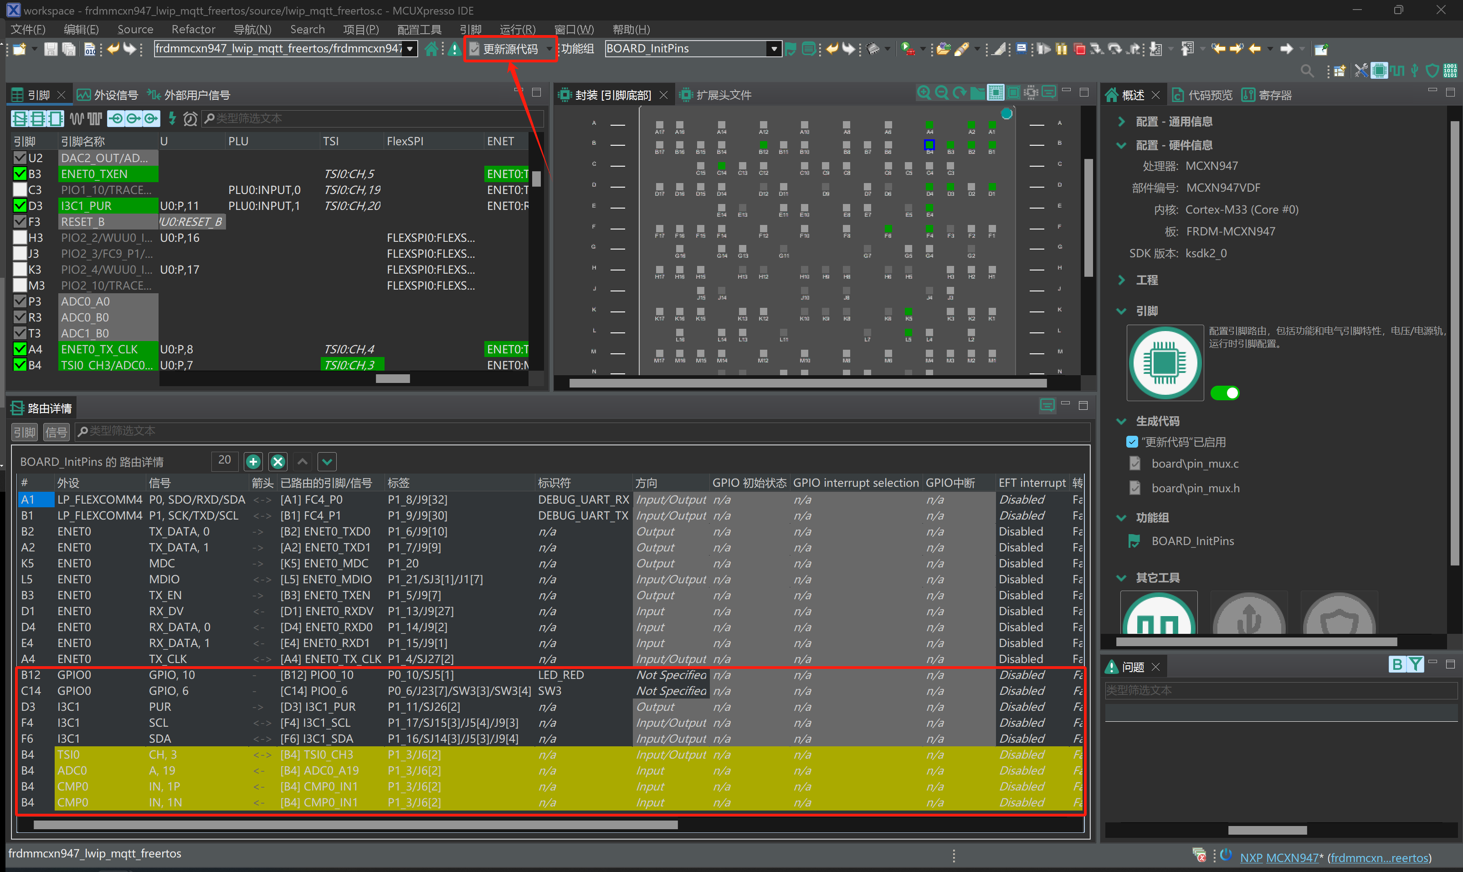Screen dimensions: 1463x872
Task: Add a new route row with the green plus
Action: click(253, 462)
